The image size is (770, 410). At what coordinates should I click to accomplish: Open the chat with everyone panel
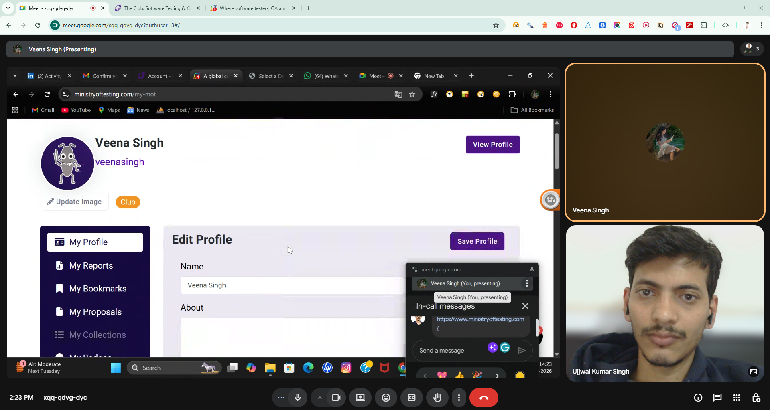717,398
